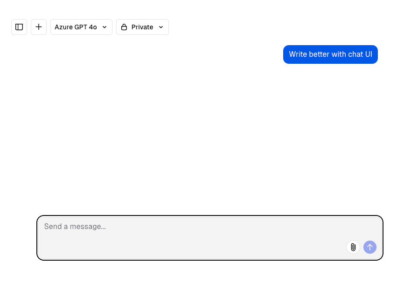
Task: Select the Write better with chat UI message
Action: 330,54
